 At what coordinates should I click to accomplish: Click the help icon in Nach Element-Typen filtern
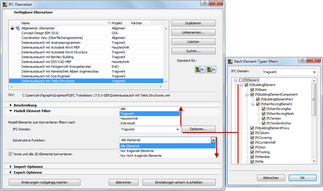303,60
